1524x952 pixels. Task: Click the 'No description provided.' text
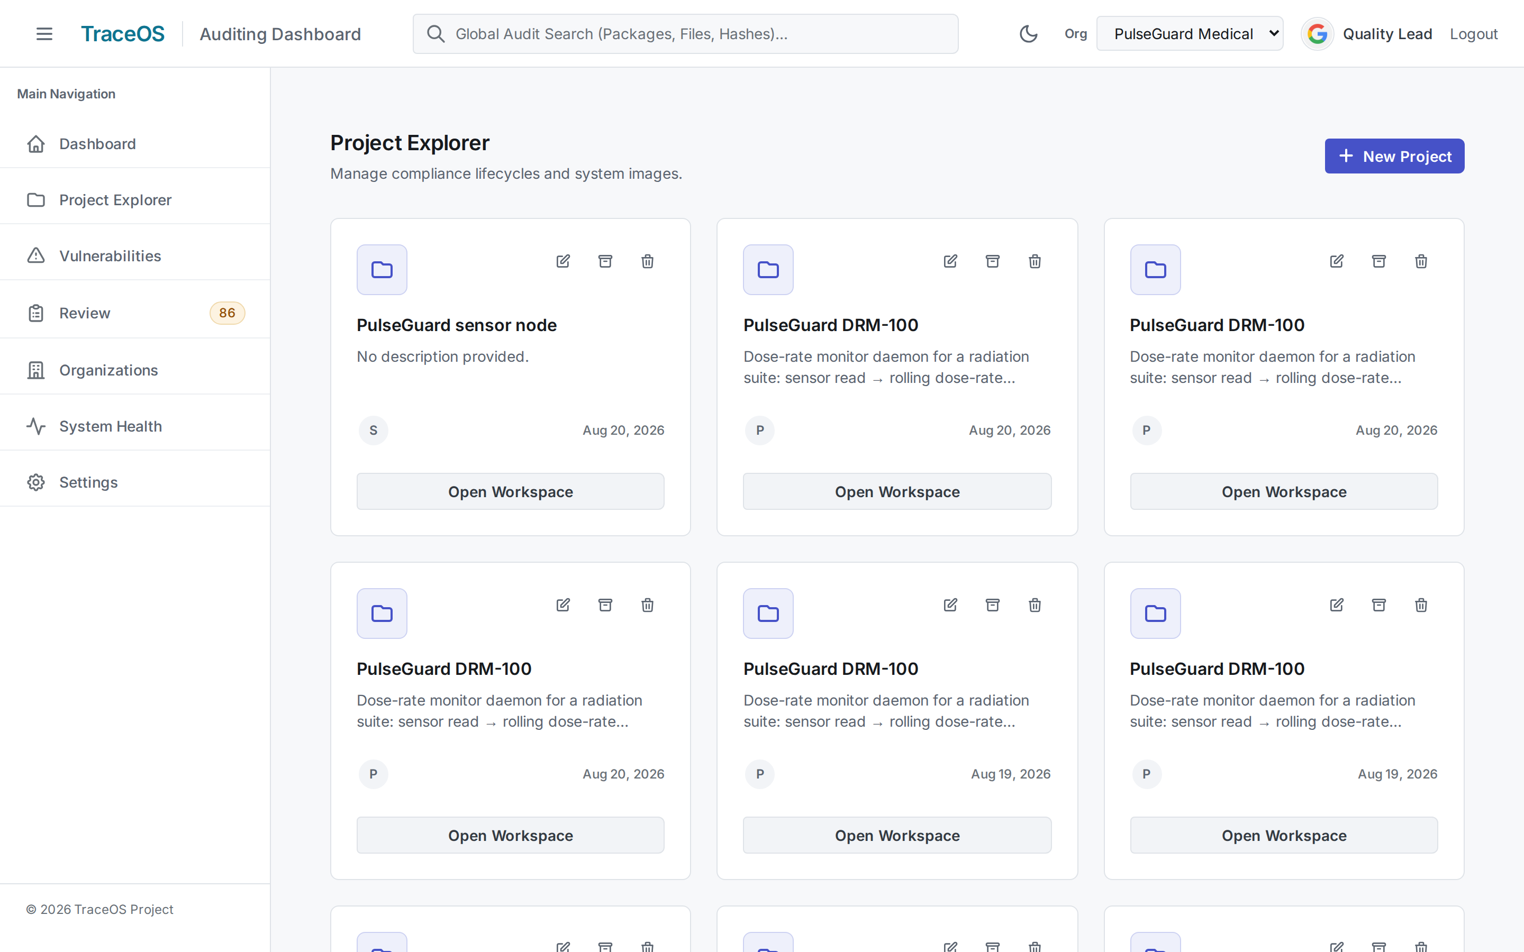click(x=443, y=356)
